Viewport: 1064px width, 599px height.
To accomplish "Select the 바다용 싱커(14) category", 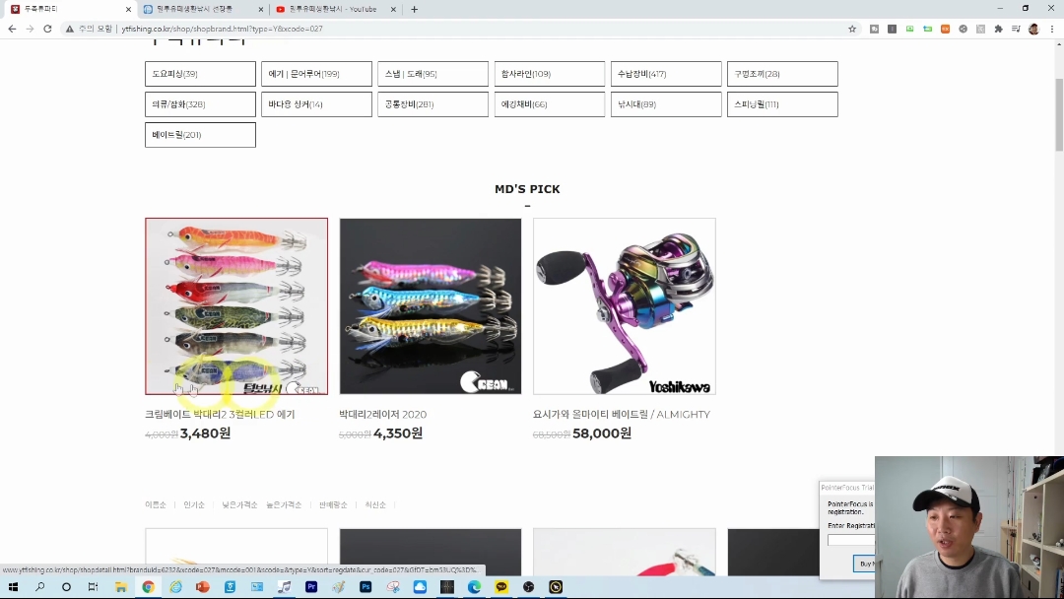I will click(x=316, y=104).
